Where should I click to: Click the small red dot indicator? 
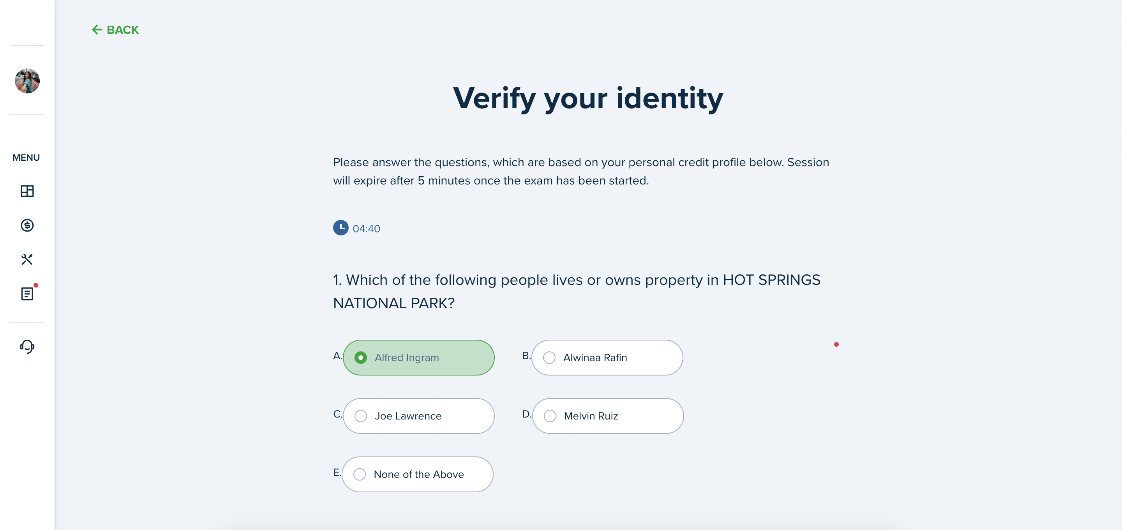coord(836,345)
